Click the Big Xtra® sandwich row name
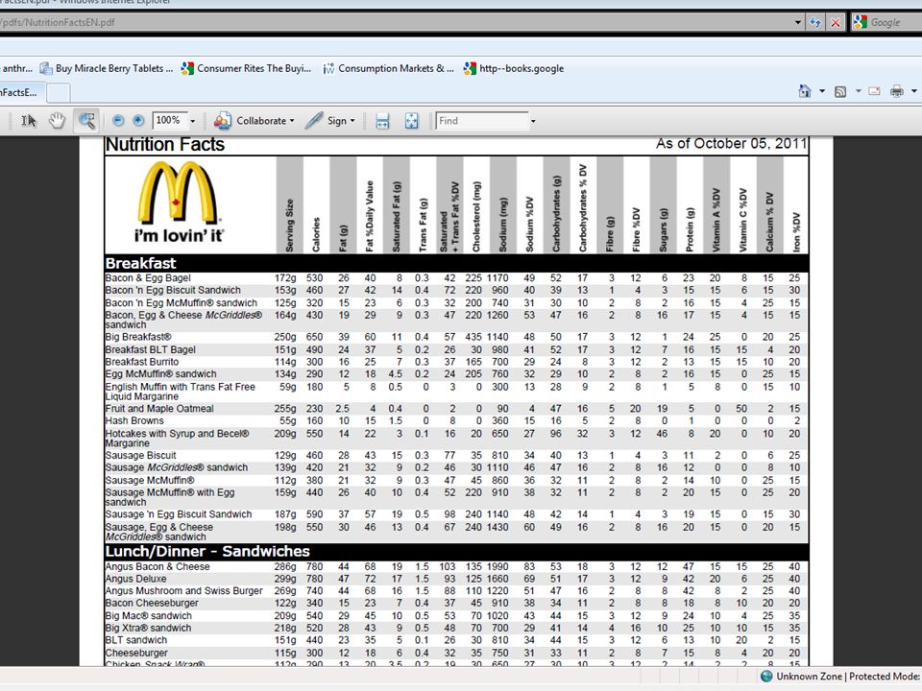This screenshot has height=691, width=922. click(x=148, y=628)
